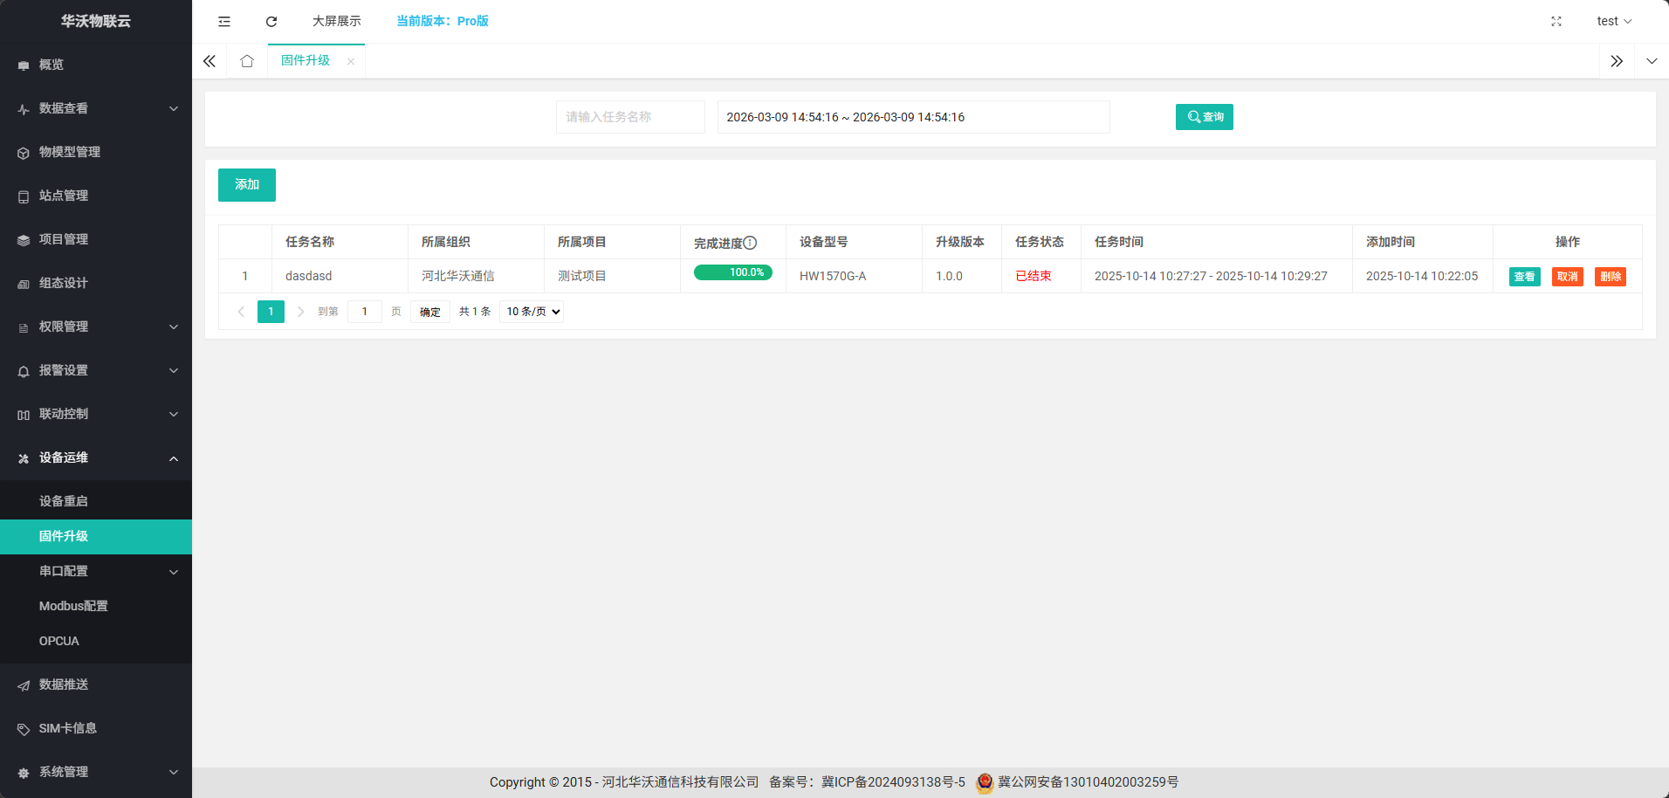The image size is (1669, 798).
Task: Toggle fullscreen with the expand icon
Action: [1556, 21]
